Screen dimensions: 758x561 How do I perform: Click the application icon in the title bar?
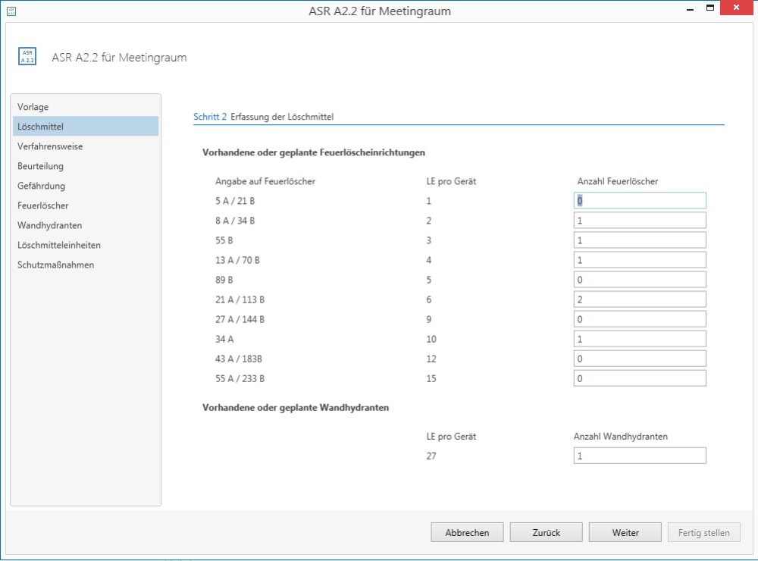(x=11, y=11)
